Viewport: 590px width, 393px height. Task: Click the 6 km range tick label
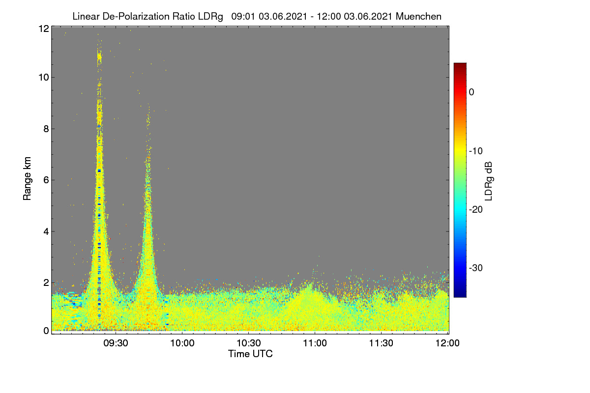point(46,180)
